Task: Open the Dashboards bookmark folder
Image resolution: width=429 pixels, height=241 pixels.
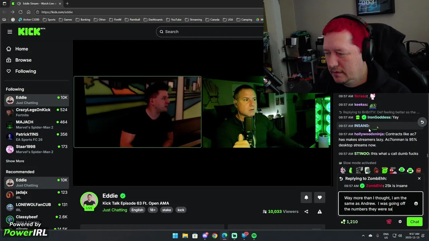Action: (153, 19)
